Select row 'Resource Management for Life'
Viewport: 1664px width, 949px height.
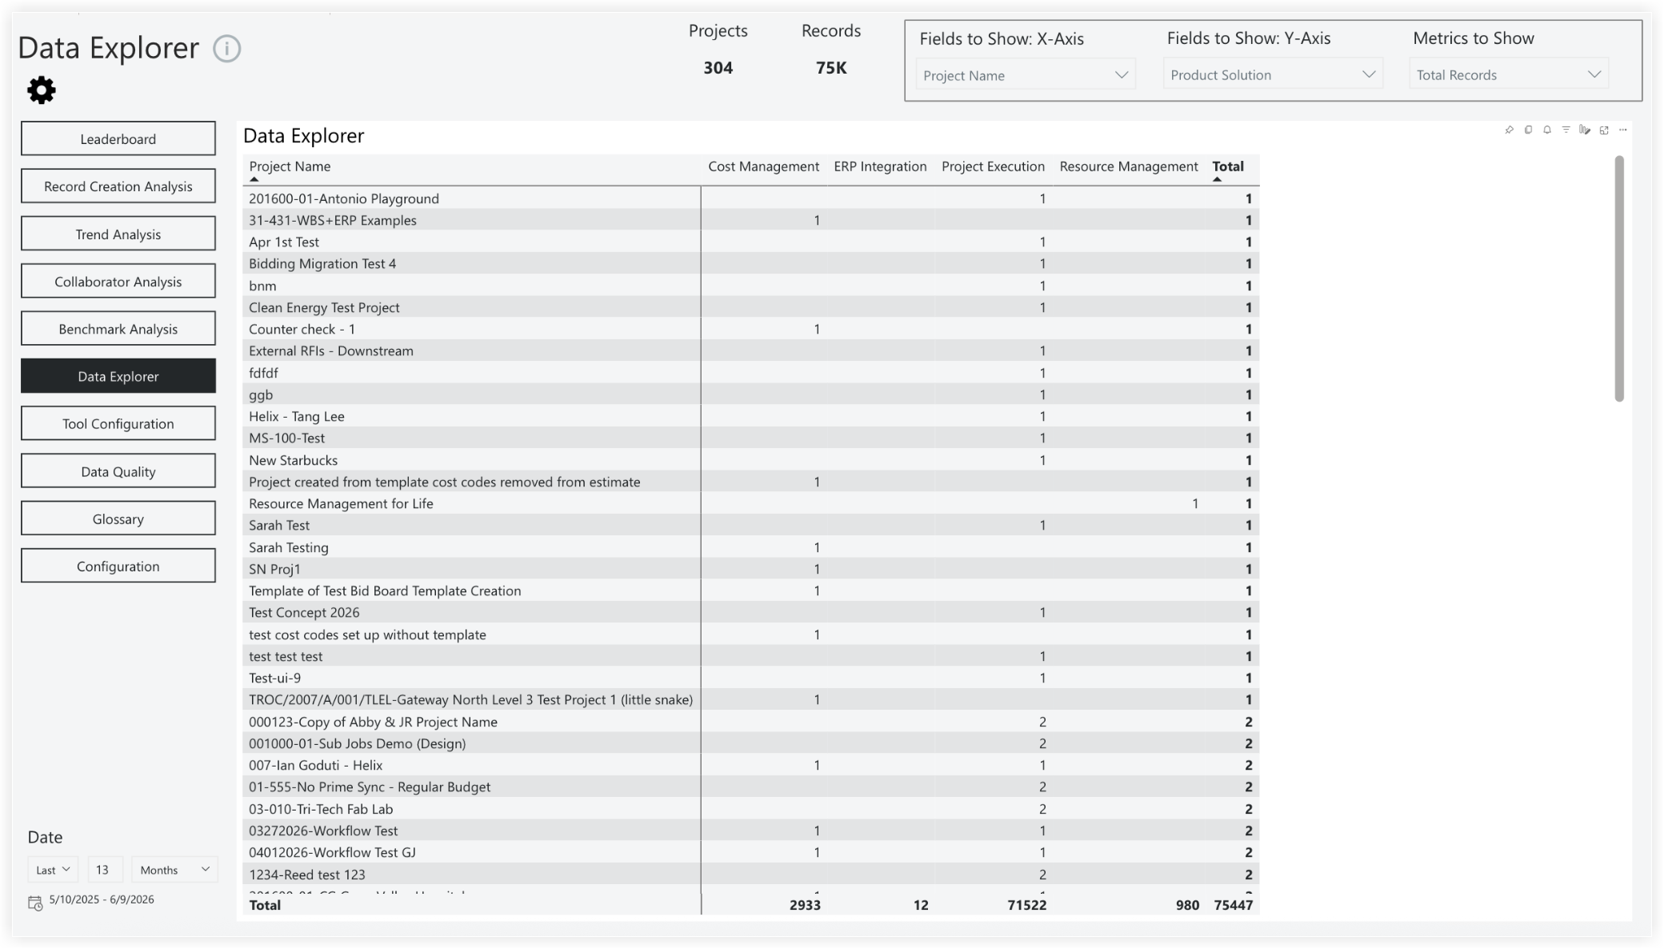pyautogui.click(x=750, y=503)
